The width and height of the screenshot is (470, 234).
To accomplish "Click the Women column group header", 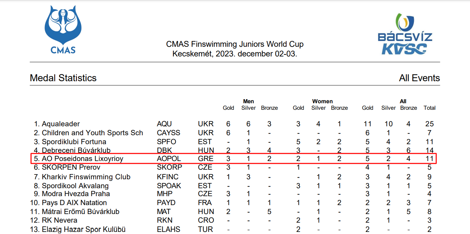I will point(322,101).
